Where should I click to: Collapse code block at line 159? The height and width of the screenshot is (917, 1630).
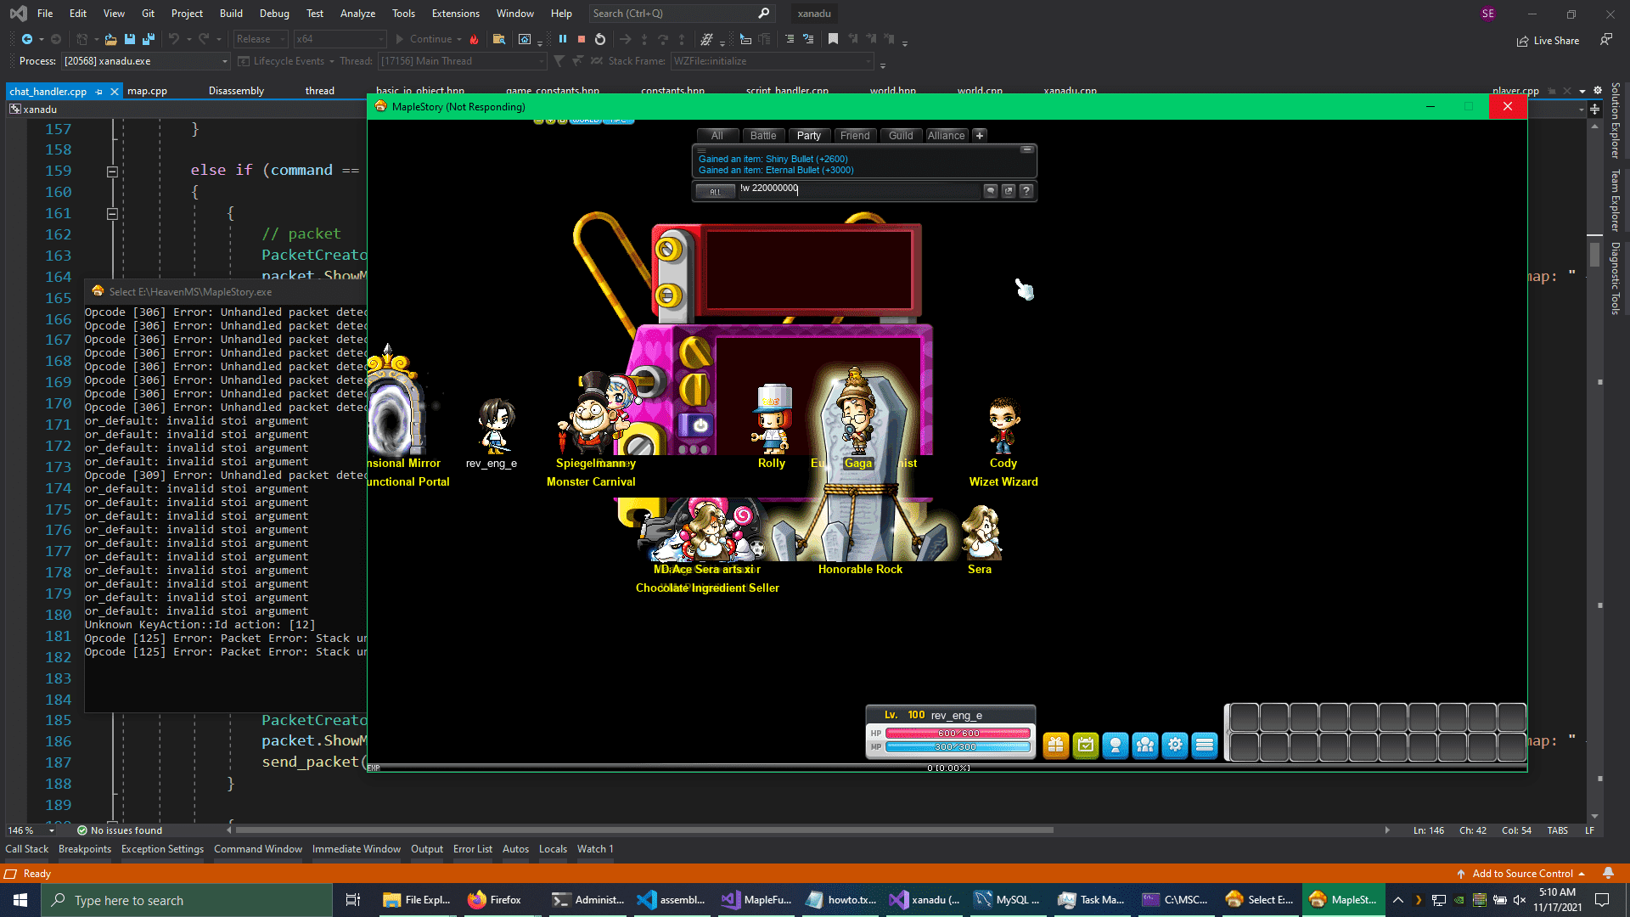[x=112, y=172]
